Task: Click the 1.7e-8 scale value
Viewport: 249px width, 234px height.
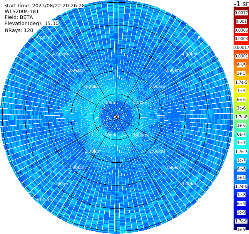Action: click(241, 186)
